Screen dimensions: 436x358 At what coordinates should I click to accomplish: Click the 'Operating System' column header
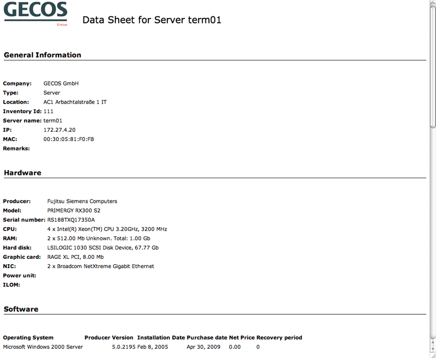click(x=28, y=338)
